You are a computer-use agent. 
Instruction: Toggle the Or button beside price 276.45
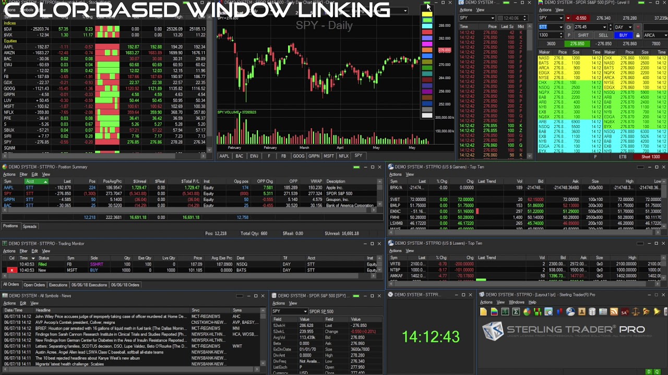569,27
